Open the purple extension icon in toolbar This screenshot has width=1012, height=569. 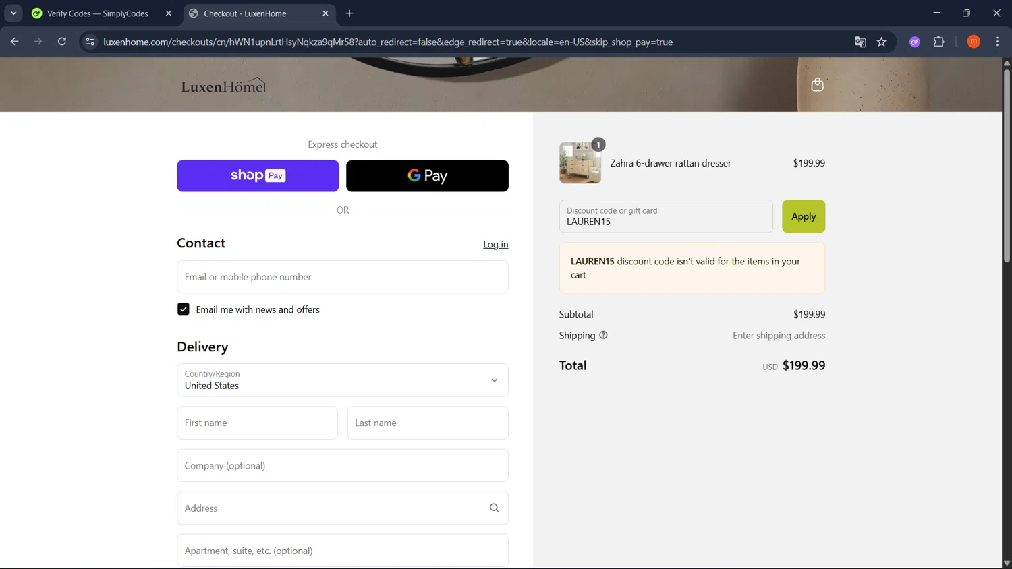pyautogui.click(x=915, y=42)
